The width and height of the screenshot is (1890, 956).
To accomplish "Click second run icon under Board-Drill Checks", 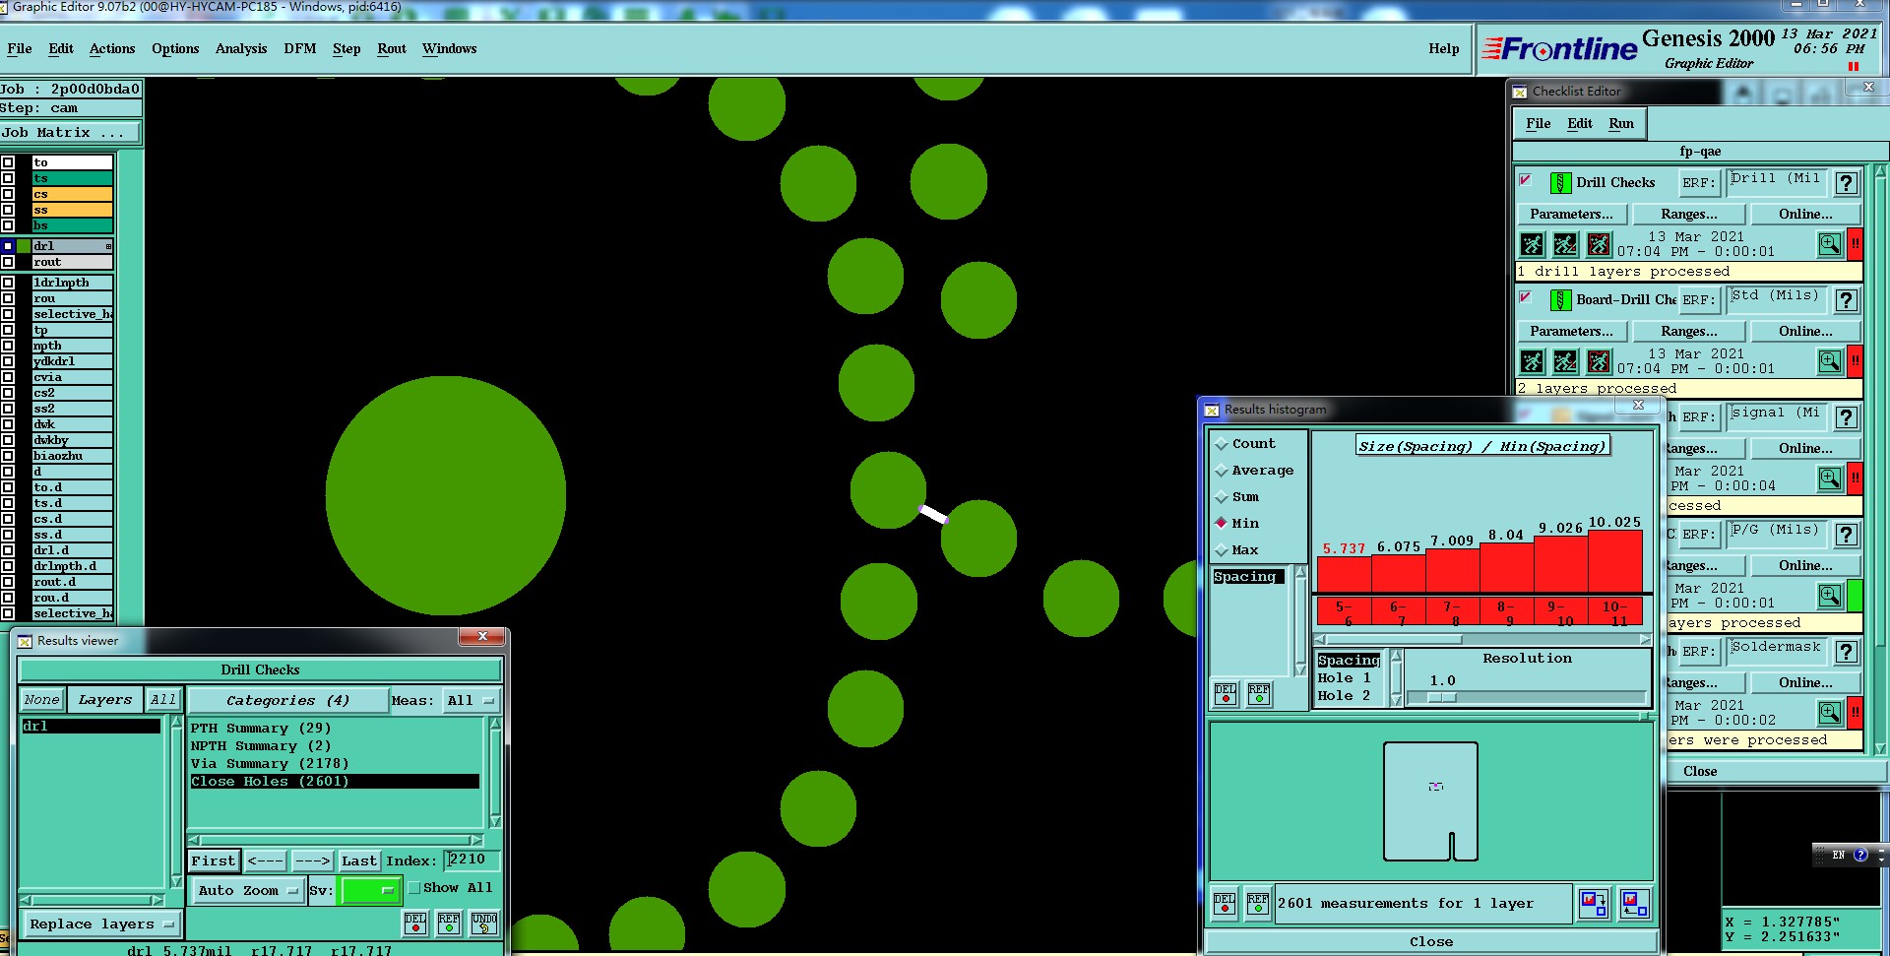I will [x=1565, y=361].
